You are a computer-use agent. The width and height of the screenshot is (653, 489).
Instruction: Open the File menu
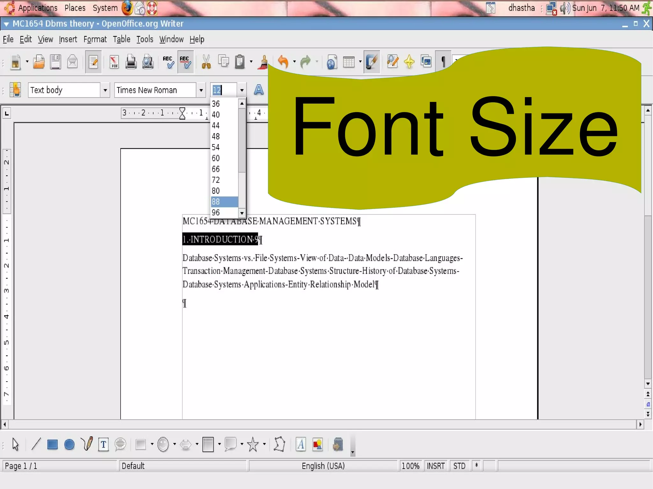pos(8,39)
